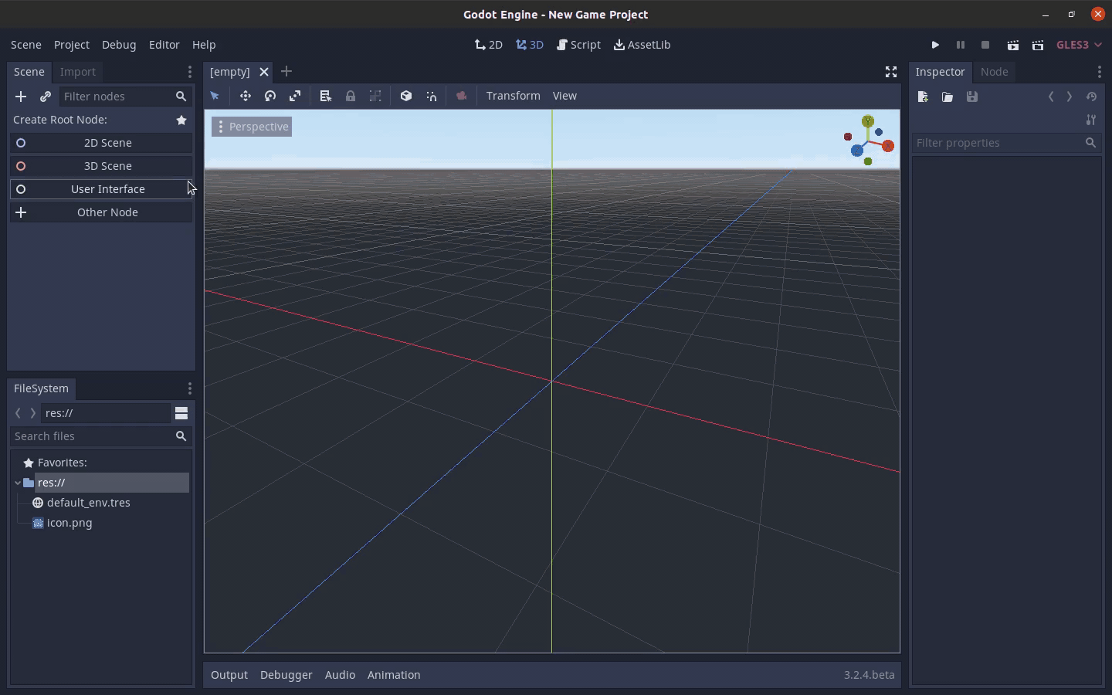Viewport: 1112px width, 695px height.
Task: Click the group children selectable icon
Action: pyautogui.click(x=375, y=96)
